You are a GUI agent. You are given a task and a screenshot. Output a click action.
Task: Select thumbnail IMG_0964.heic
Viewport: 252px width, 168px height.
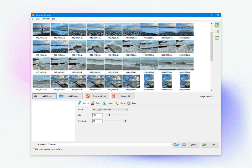coord(95,64)
